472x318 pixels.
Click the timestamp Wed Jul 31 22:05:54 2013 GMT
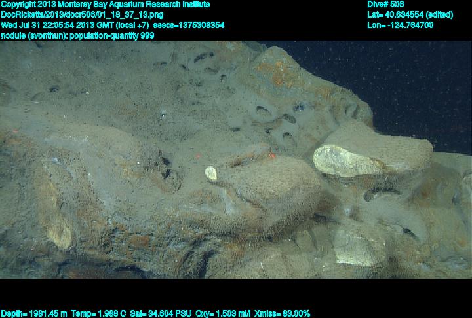57,26
